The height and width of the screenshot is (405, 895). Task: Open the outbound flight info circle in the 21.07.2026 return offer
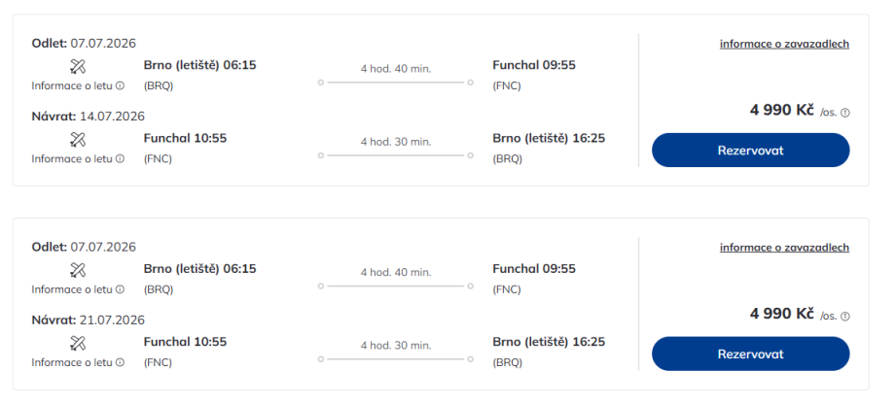[120, 289]
